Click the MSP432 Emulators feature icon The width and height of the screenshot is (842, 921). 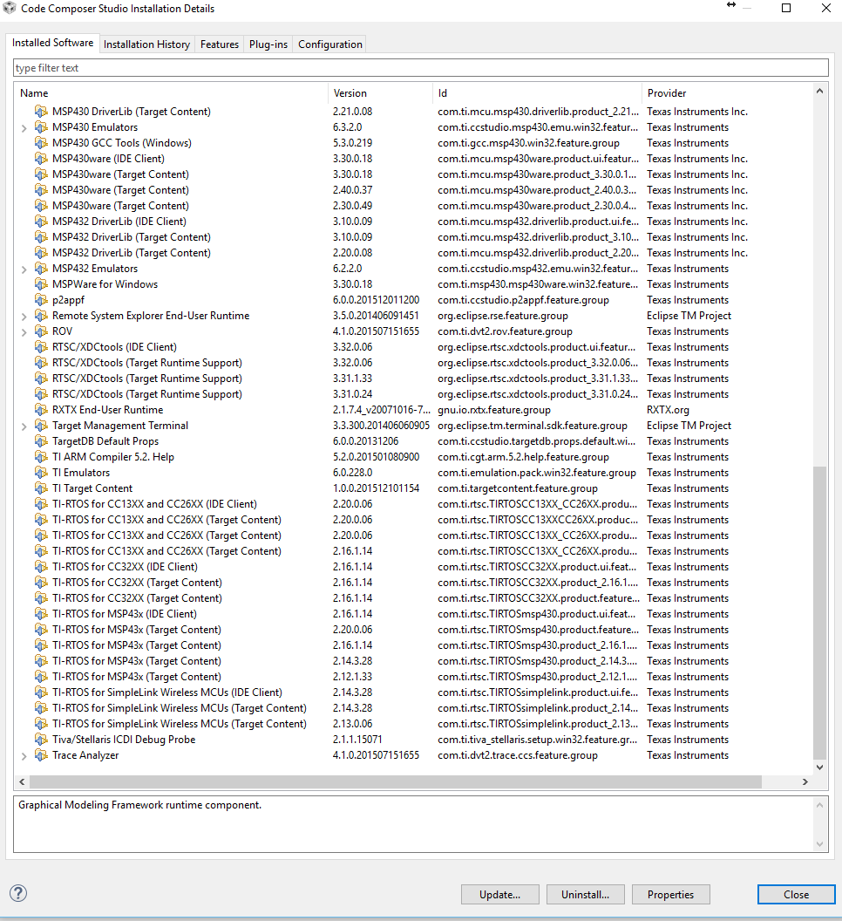click(41, 269)
